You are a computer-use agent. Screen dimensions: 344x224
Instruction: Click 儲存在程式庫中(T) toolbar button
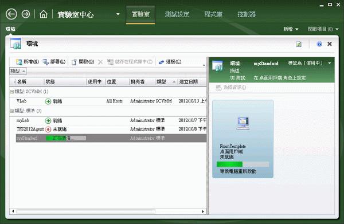point(130,62)
